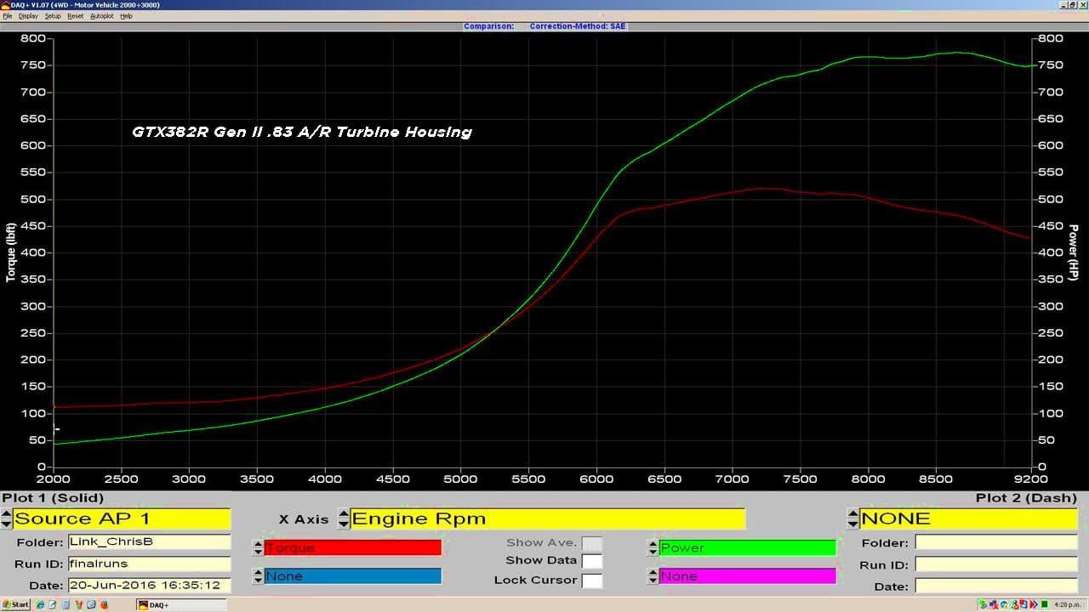
Task: Open the Autoplot menu
Action: 101,16
